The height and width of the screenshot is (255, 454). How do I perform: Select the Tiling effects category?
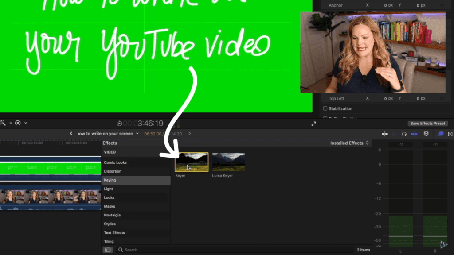136,241
